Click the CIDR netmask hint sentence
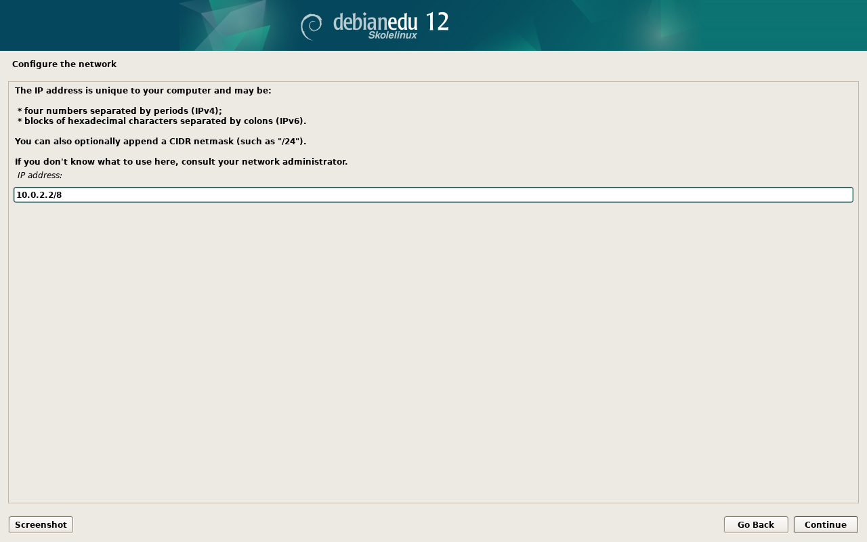This screenshot has width=867, height=542. [161, 142]
